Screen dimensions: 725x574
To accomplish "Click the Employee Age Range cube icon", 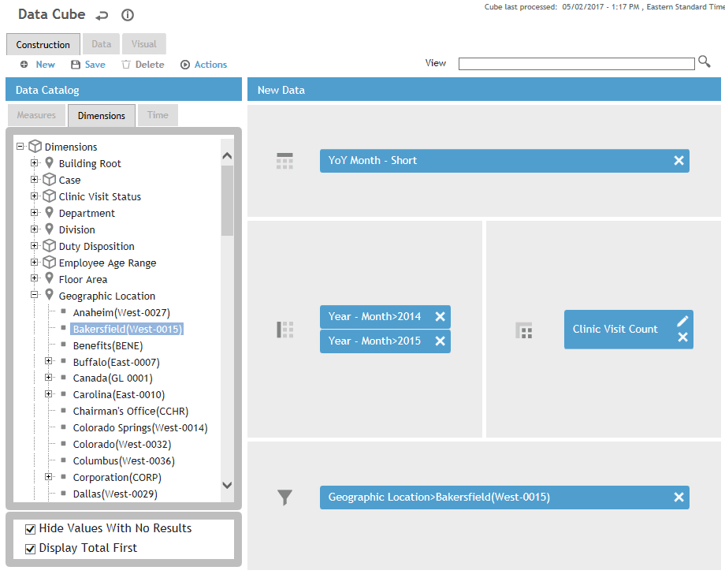I will (x=50, y=263).
